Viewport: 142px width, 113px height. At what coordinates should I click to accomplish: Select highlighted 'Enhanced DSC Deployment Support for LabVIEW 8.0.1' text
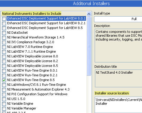46,18
